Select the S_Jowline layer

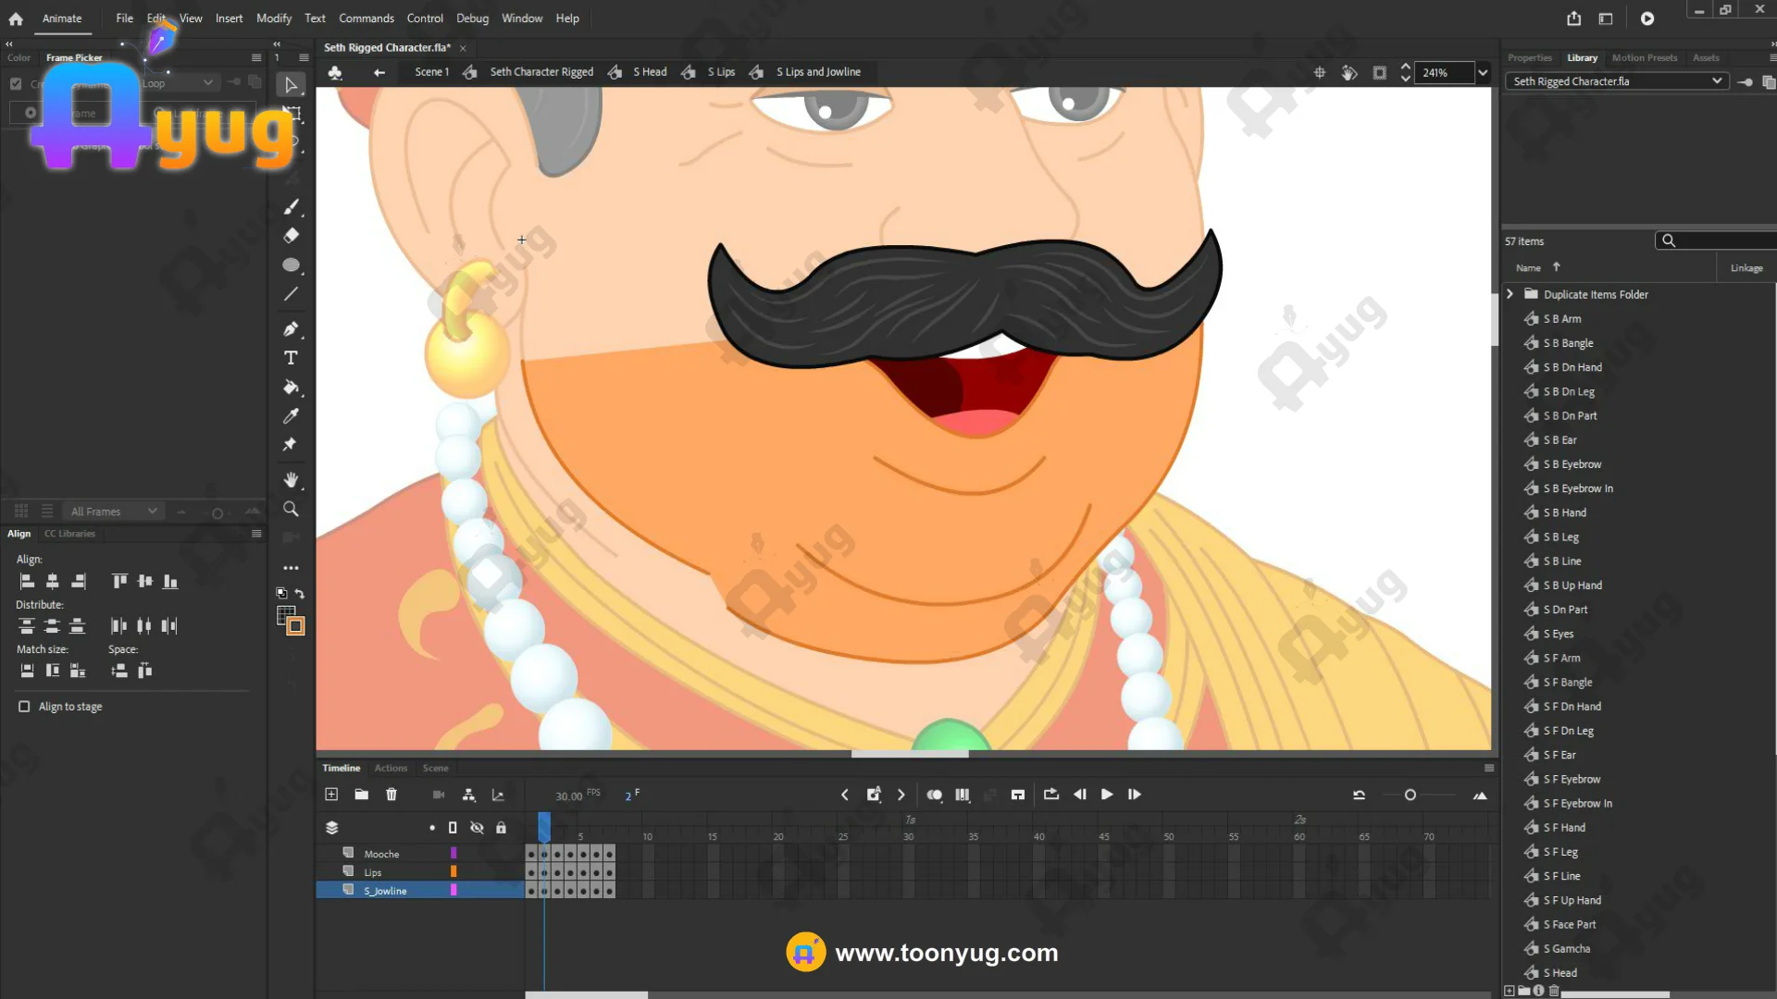[x=385, y=891]
